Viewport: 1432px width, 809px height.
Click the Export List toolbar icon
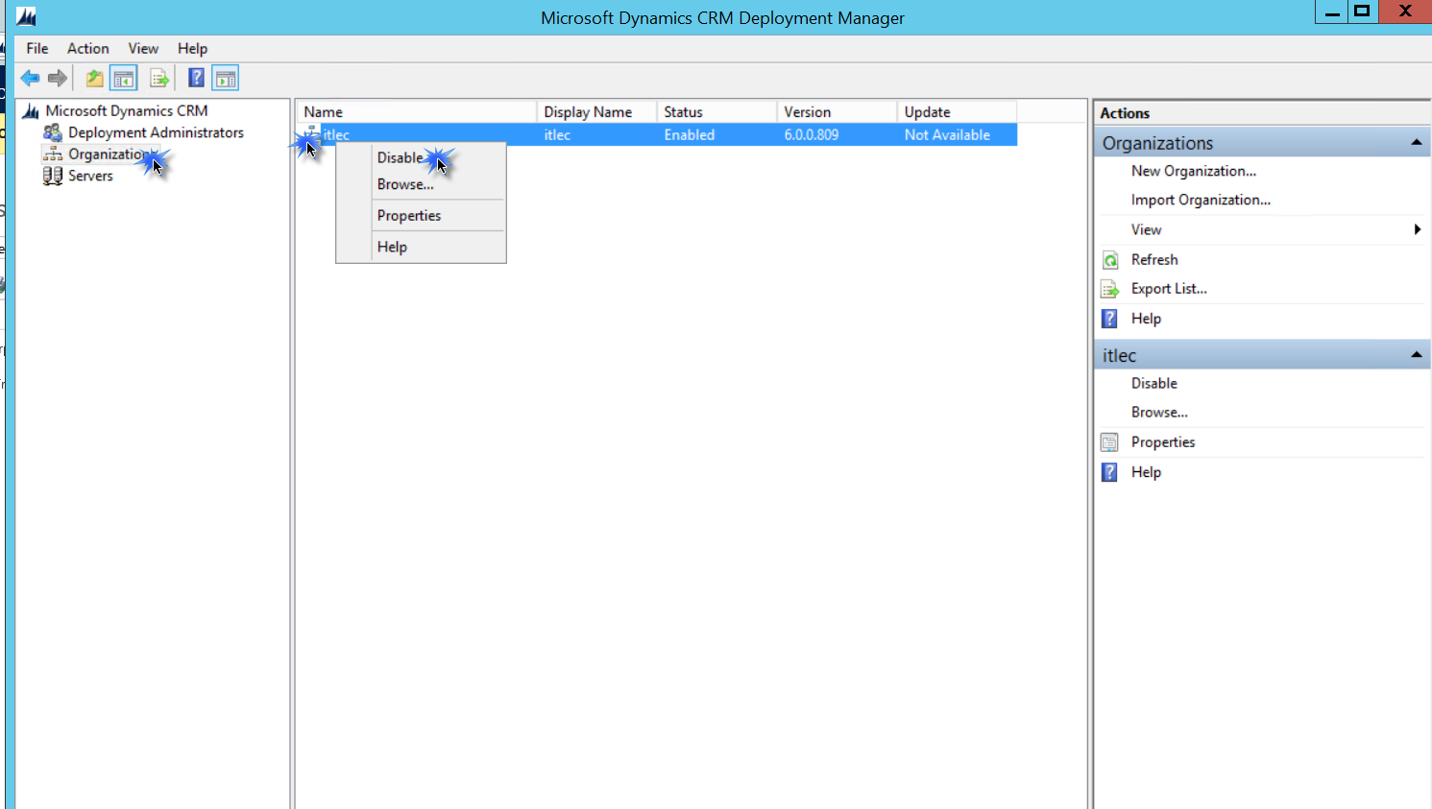click(x=159, y=78)
